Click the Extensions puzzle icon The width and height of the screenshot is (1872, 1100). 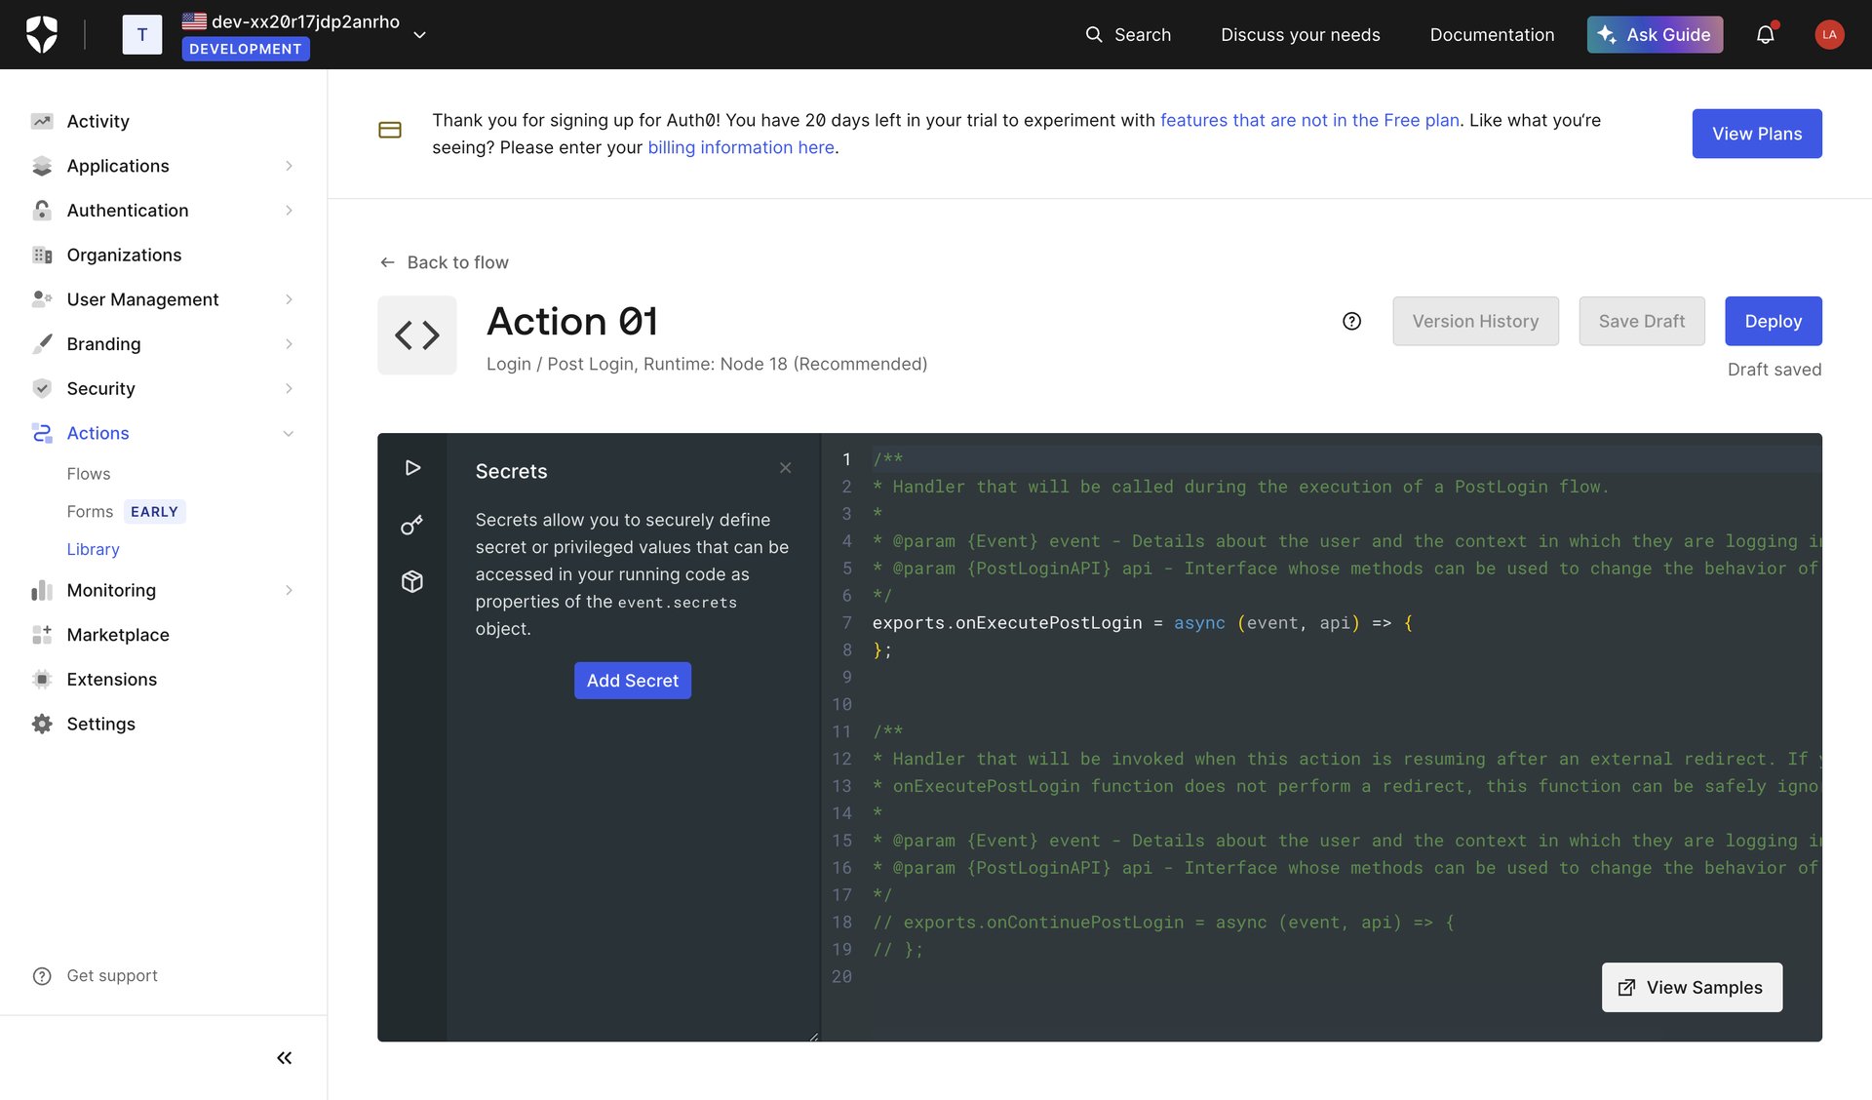click(42, 679)
